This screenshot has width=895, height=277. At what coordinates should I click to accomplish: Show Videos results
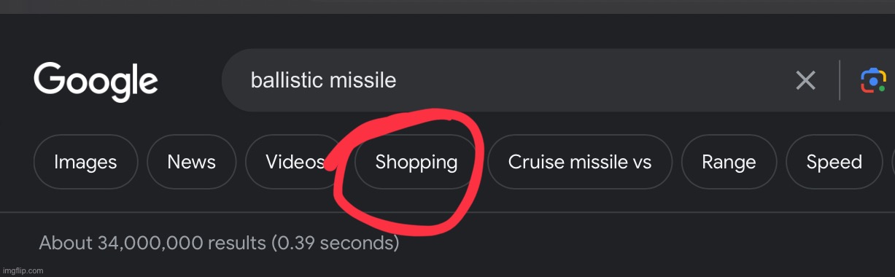[x=295, y=162]
